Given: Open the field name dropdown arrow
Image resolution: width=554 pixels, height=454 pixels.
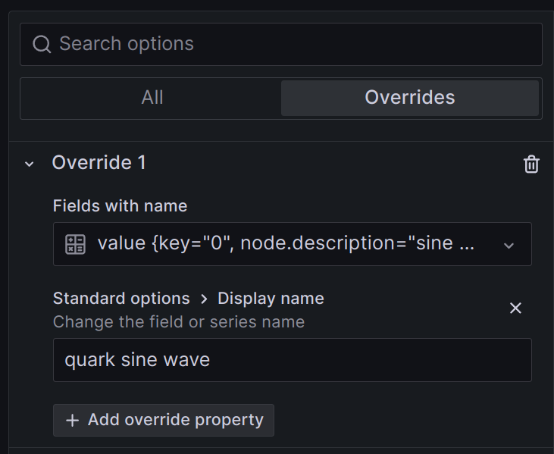Looking at the screenshot, I should pos(509,245).
